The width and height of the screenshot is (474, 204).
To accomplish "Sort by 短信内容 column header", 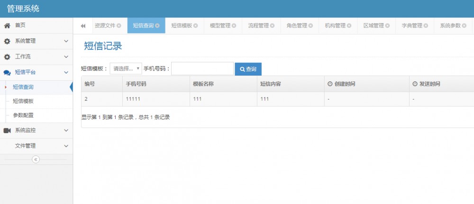I will point(291,84).
